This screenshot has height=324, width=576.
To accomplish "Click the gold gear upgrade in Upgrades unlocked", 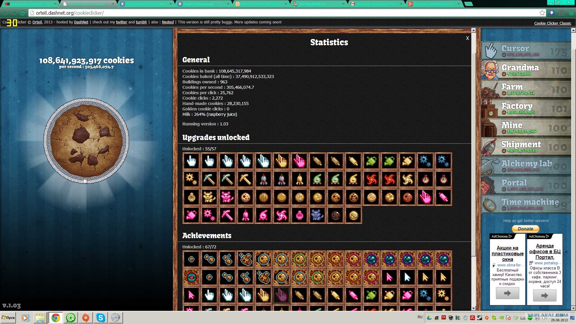I will point(191,179).
